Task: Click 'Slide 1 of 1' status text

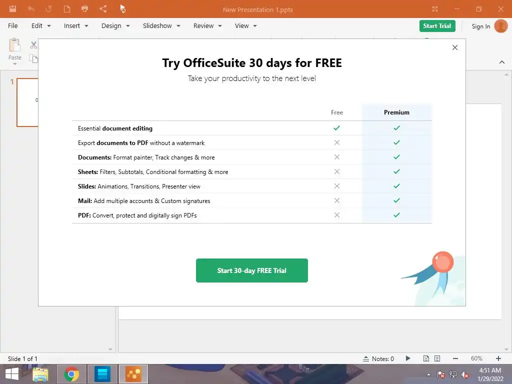Action: (22, 359)
